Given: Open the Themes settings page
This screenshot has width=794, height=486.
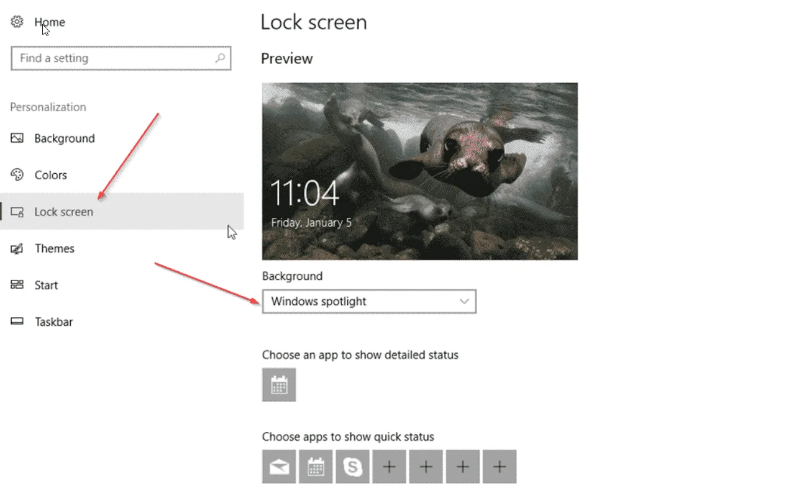Looking at the screenshot, I should (x=55, y=248).
